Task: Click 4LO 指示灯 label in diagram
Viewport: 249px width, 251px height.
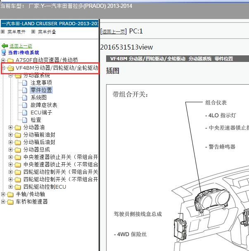Action: [221, 116]
